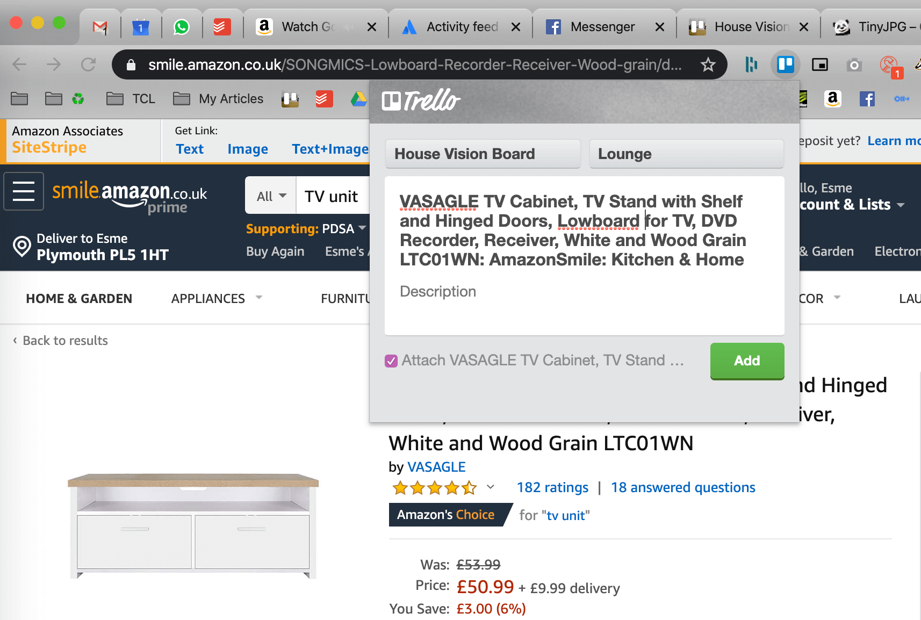Screen dimensions: 921x620
Task: Click the browser reload icon
Action: pos(88,65)
